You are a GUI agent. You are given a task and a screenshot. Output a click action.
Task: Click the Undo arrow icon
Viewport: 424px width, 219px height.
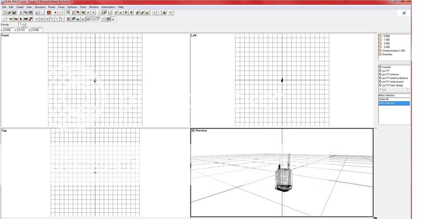37,13
